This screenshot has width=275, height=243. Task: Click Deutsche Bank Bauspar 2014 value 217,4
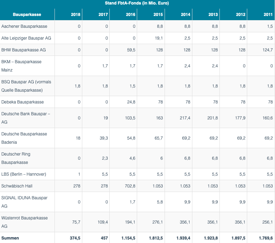tap(185, 118)
